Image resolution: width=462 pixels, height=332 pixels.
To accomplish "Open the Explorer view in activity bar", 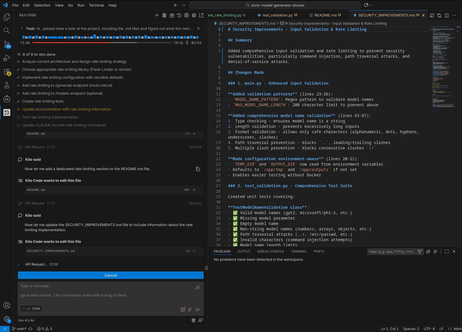I will pyautogui.click(x=7, y=17).
